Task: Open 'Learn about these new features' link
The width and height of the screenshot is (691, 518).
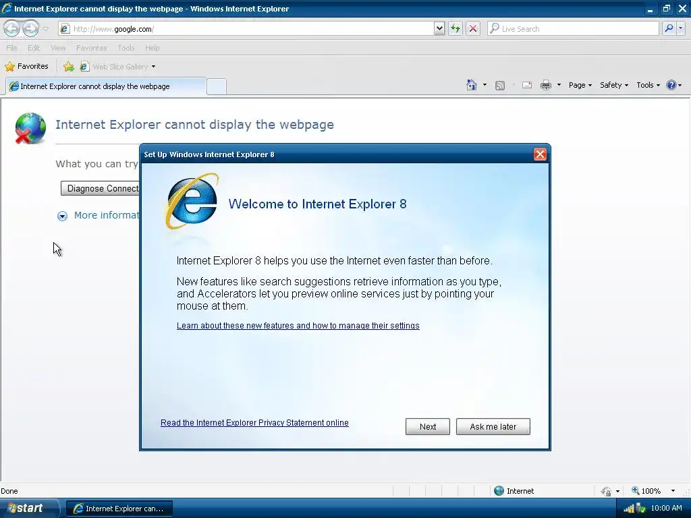Action: pyautogui.click(x=298, y=326)
